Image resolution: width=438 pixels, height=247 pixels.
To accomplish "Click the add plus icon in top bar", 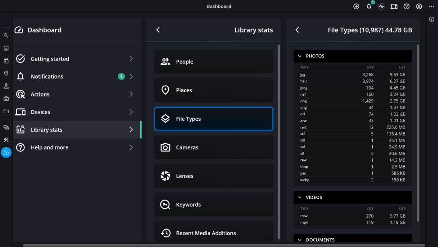I will 356,7.
